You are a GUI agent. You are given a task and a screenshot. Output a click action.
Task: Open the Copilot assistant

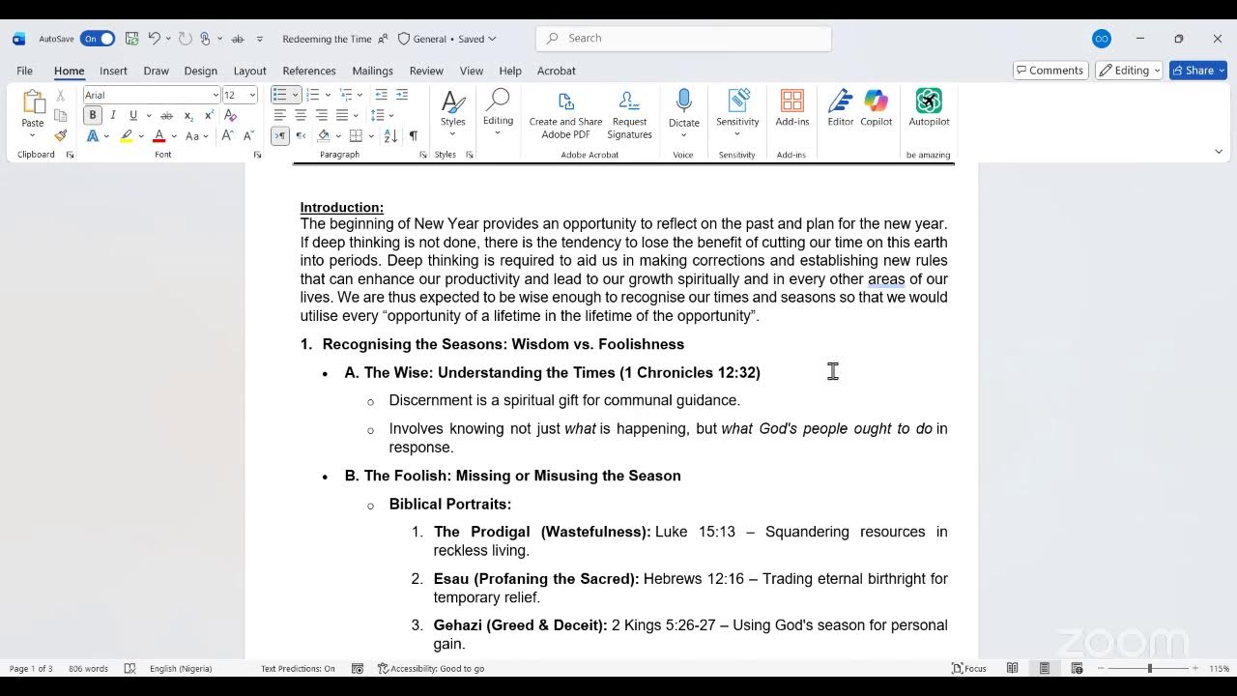pyautogui.click(x=877, y=108)
